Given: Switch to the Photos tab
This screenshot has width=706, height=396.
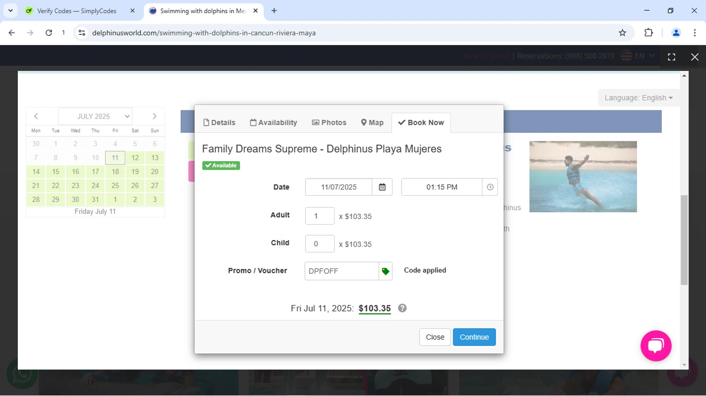Looking at the screenshot, I should pyautogui.click(x=329, y=123).
